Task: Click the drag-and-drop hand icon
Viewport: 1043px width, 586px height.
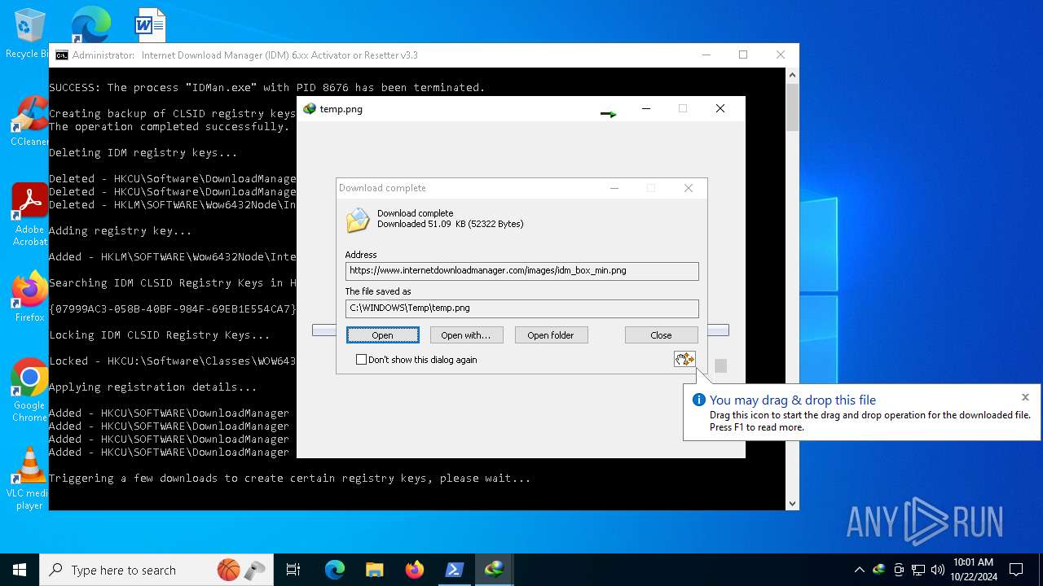Action: point(684,359)
